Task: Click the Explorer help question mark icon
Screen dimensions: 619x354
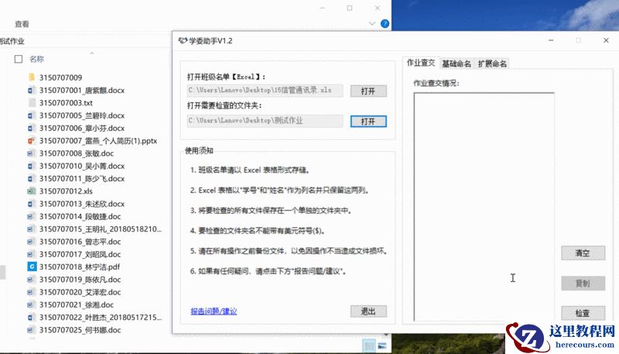Action: [385, 24]
